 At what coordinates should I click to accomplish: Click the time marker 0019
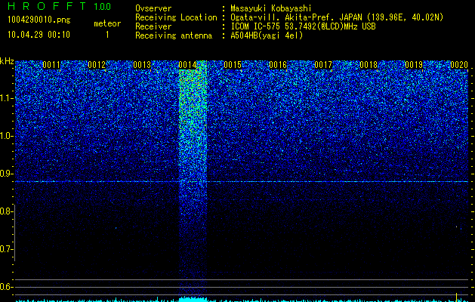tap(414, 65)
